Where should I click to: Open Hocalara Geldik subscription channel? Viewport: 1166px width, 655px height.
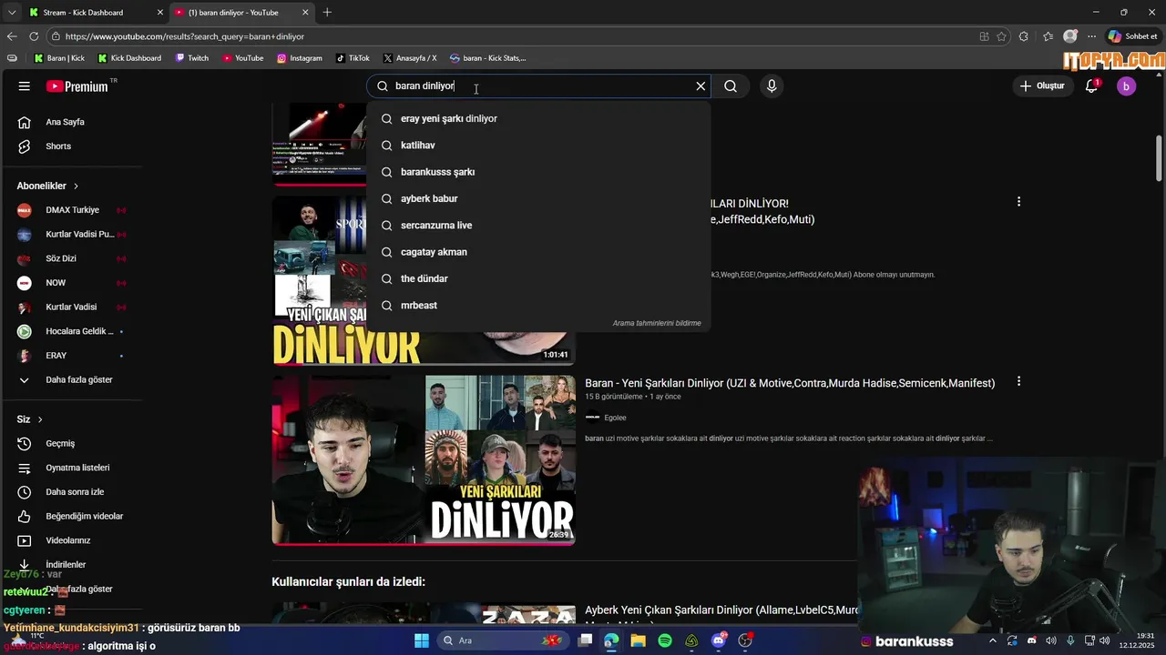coord(71,331)
